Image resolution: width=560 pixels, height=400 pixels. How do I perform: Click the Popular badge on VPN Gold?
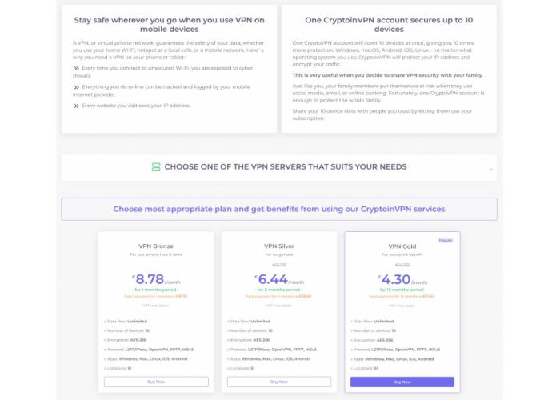coord(446,240)
